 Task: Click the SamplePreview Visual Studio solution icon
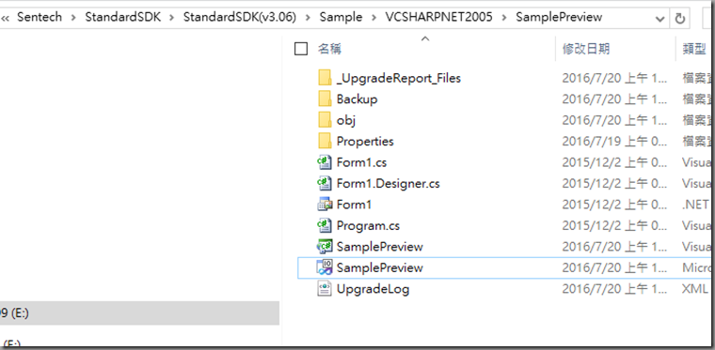click(x=325, y=267)
